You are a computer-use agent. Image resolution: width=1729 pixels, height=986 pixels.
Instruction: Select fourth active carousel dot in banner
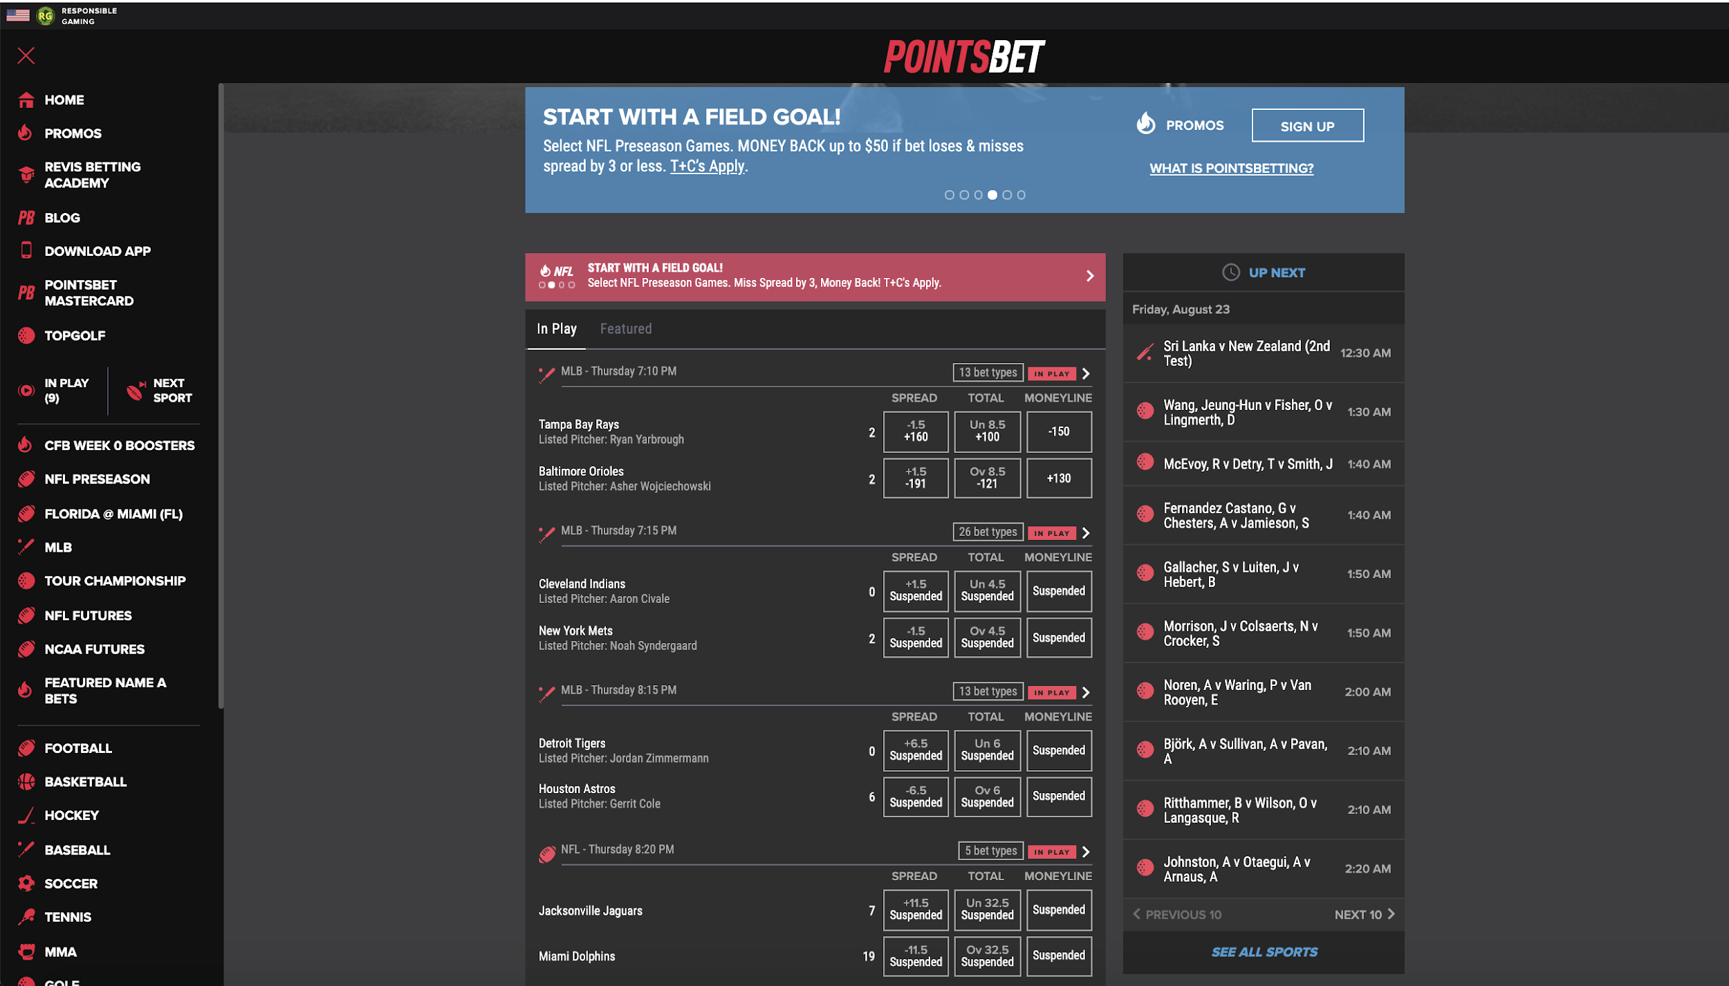tap(992, 195)
